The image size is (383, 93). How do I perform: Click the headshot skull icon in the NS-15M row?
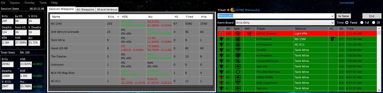click(333, 39)
